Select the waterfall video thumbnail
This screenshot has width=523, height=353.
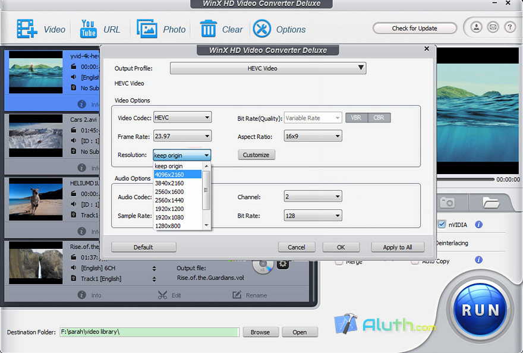pyautogui.click(x=36, y=263)
